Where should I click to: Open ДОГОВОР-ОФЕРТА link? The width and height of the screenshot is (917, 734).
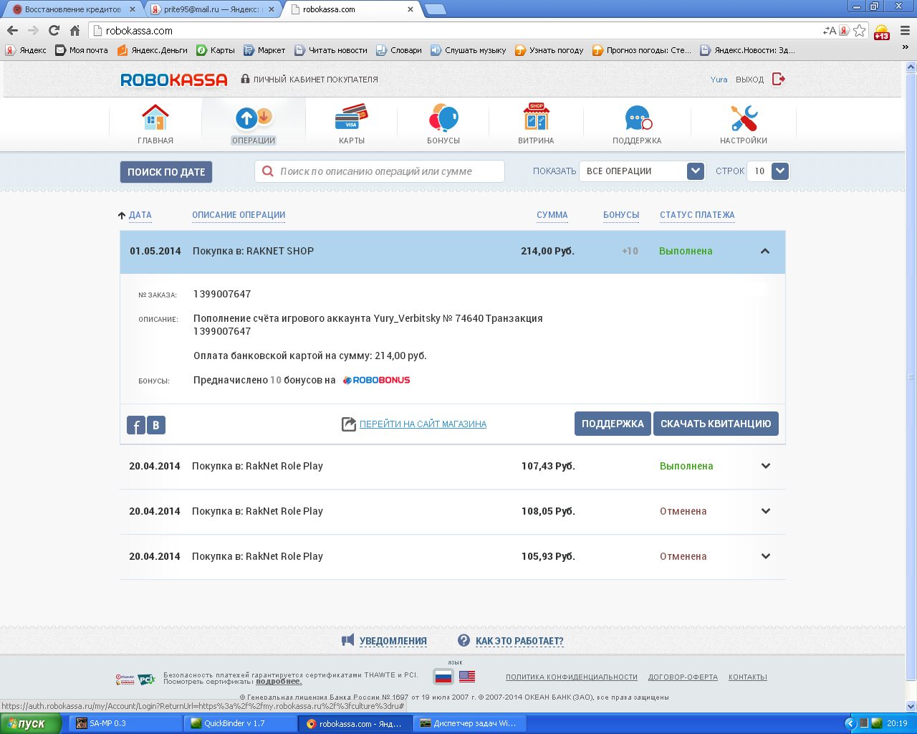(683, 677)
